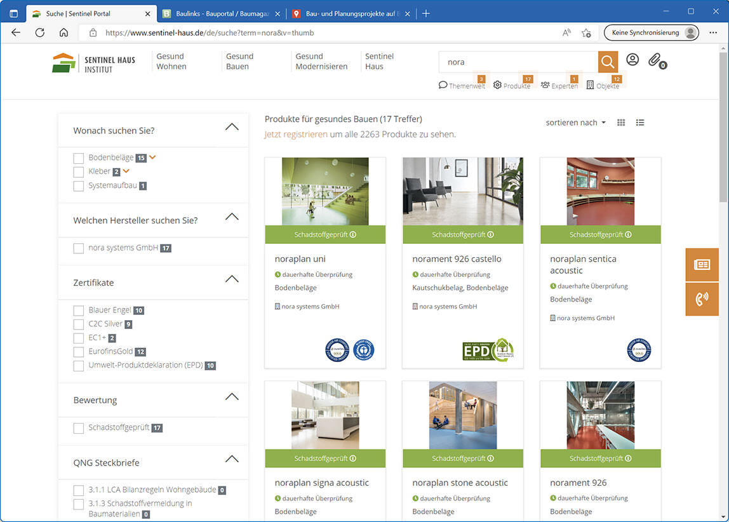View site information lock icon
Screen dimensions: 729x522
(93, 32)
